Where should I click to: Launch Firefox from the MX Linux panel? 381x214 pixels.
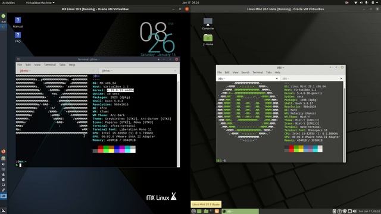(4, 151)
